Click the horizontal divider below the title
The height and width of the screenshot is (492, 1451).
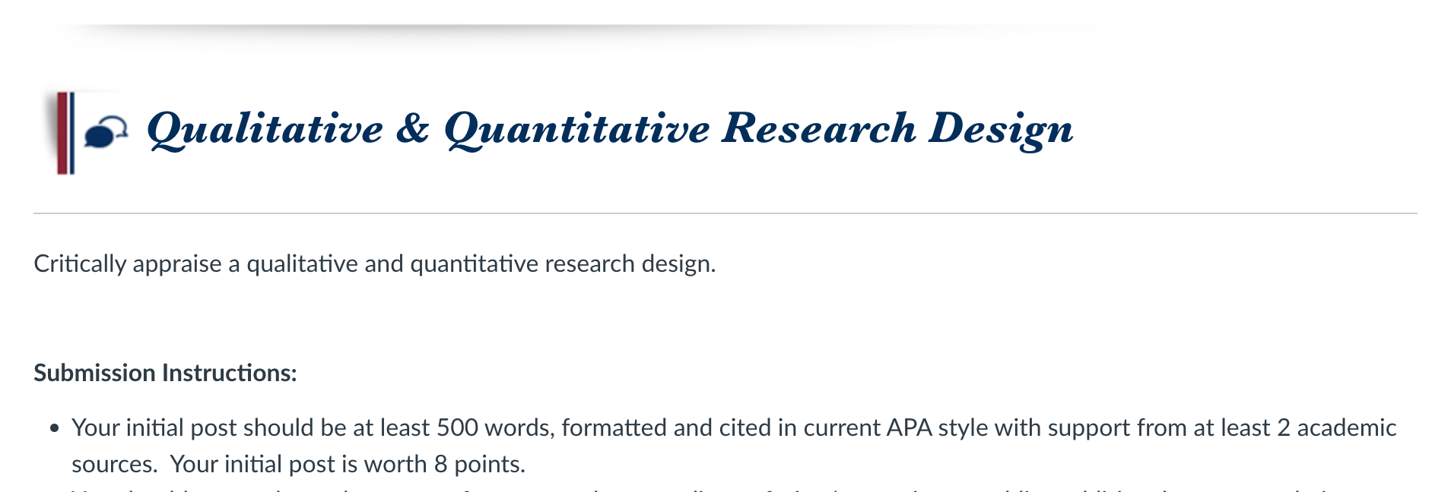click(725, 213)
